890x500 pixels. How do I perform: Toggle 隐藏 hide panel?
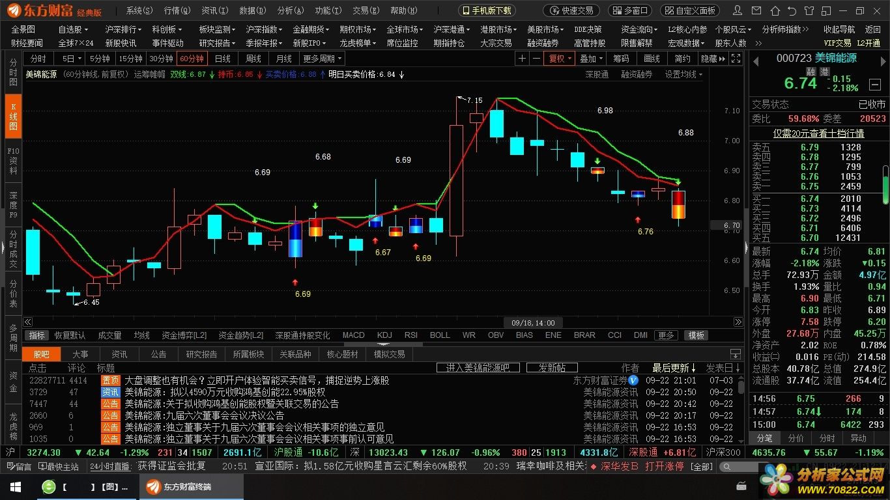[x=712, y=58]
